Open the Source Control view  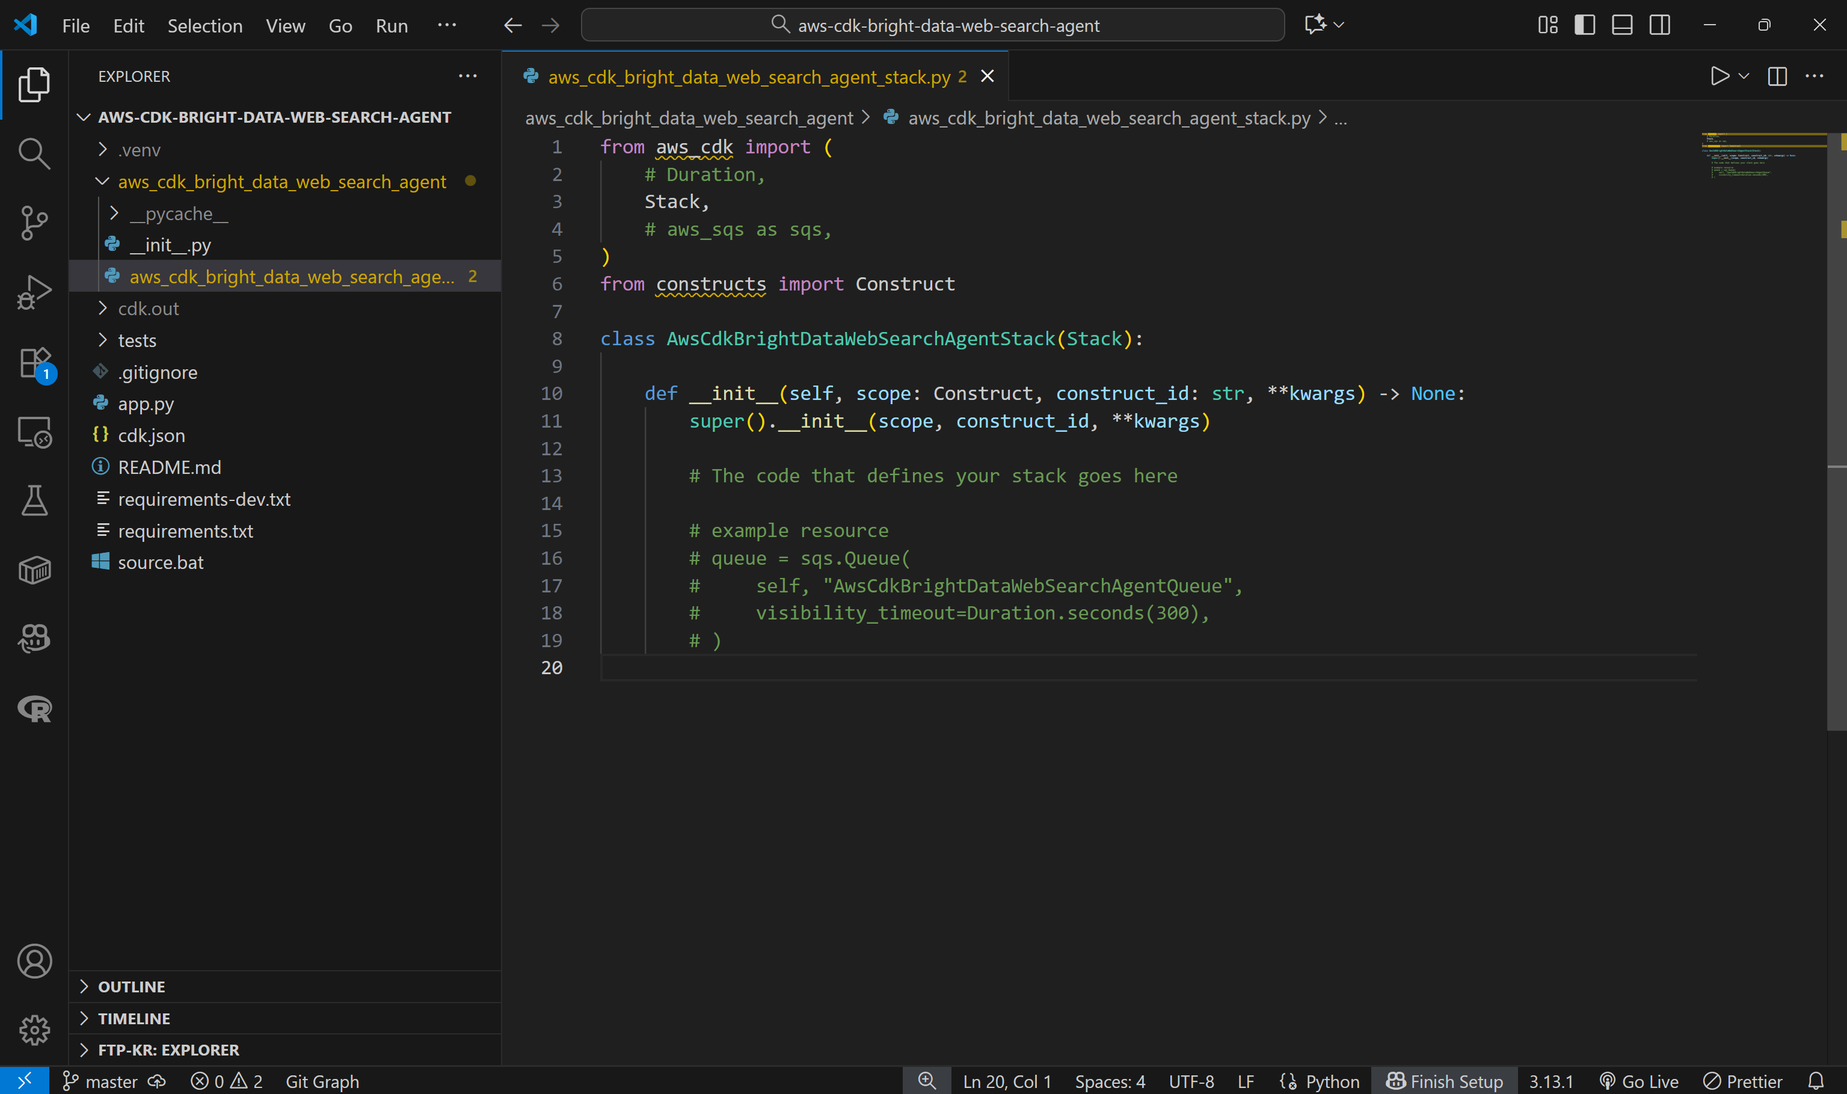35,223
